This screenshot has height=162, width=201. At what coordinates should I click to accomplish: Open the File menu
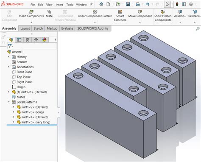coord(33,5)
